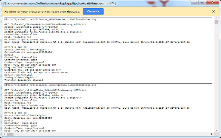Minimize the headers extension window

point(195,2)
